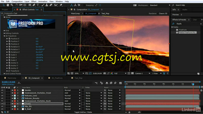Open the viewer magnification 50% dropdown
Viewport: 203px width, 114px height.
[79, 73]
